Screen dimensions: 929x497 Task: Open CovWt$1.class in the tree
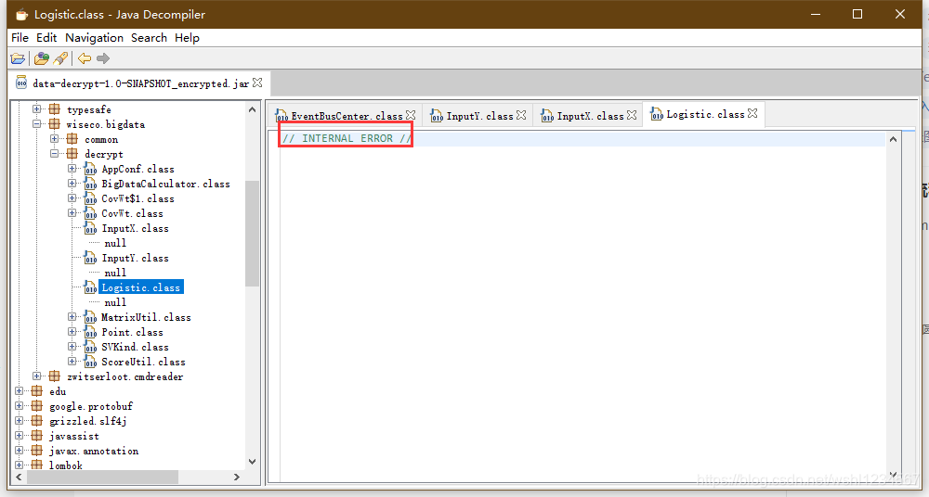(138, 198)
